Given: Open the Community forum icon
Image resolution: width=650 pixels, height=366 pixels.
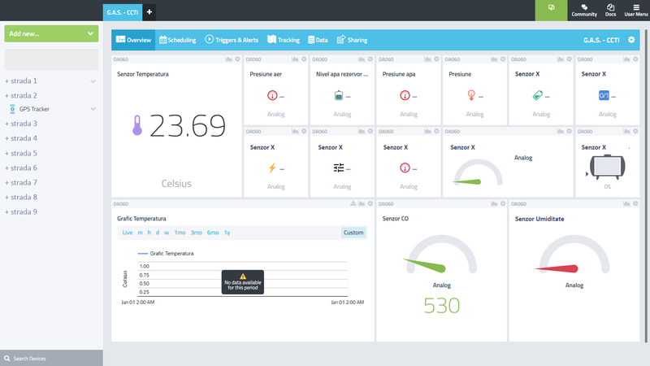Looking at the screenshot, I should 584,10.
